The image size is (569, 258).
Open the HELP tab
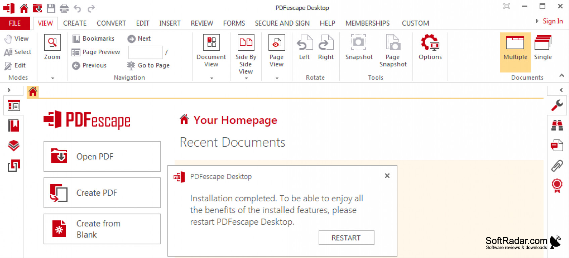pos(327,23)
